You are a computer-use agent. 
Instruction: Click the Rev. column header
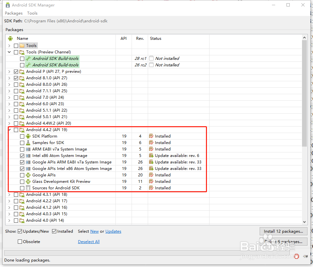(x=140, y=39)
